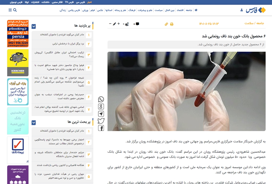Open فیلم menu item
This screenshot has height=184, width=272.
click(x=93, y=10)
